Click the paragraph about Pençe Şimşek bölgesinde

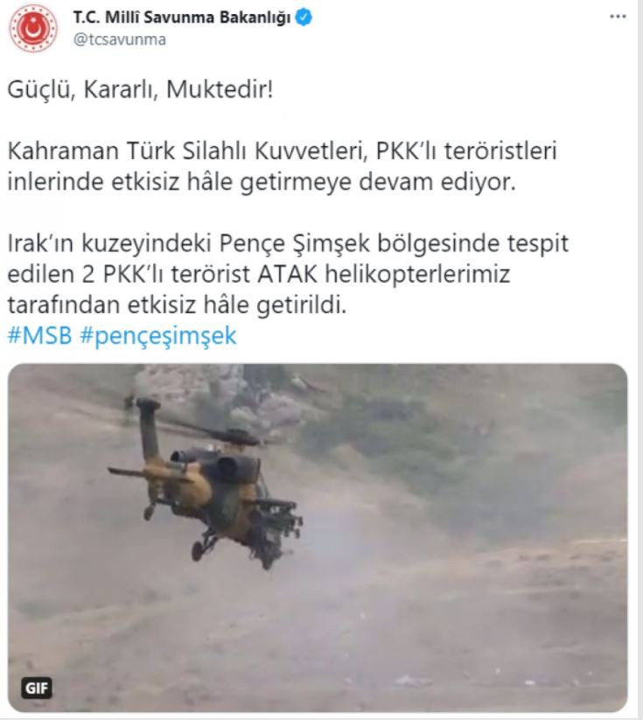click(x=288, y=274)
